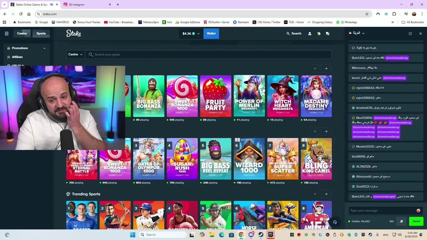This screenshot has width=427, height=240.
Task: Open Sugar Rush 1000 game
Action: [182, 159]
